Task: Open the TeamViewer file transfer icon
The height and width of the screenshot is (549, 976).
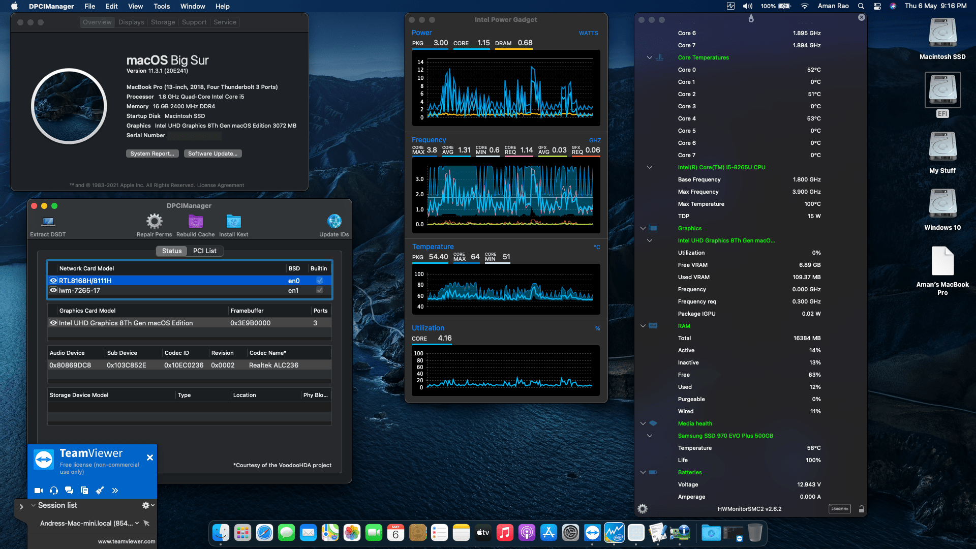Action: (84, 491)
